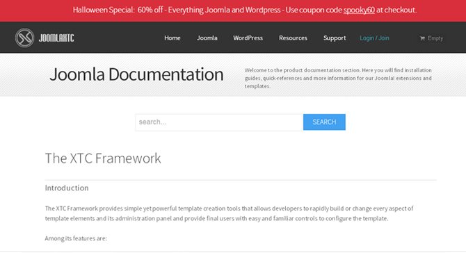This screenshot has height=253, width=466.
Task: Click the spooky60 coupon code link
Action: coord(359,10)
